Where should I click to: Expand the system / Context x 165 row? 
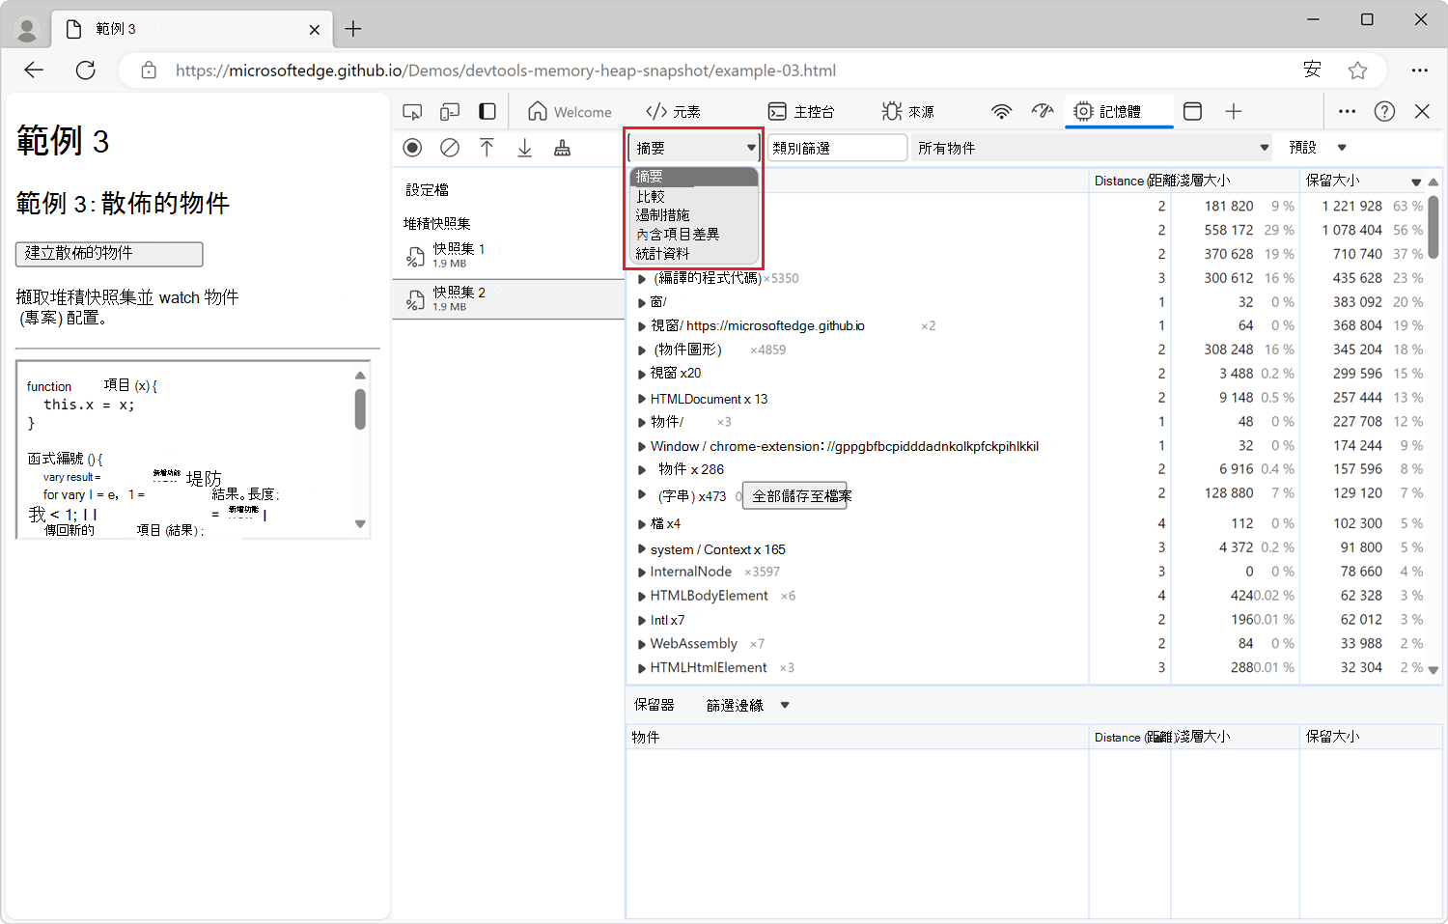pos(642,549)
